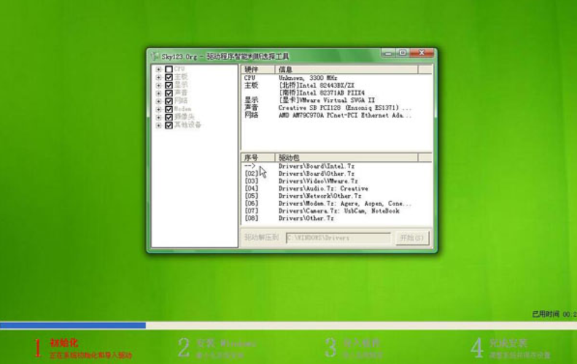
Task: Uncheck the 主板 driver checkbox
Action: coord(169,77)
